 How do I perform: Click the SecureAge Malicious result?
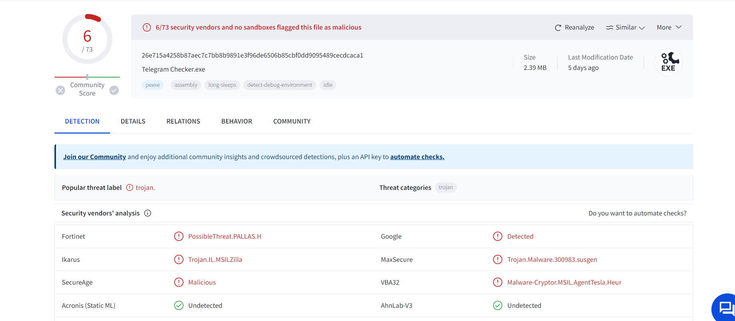(202, 282)
